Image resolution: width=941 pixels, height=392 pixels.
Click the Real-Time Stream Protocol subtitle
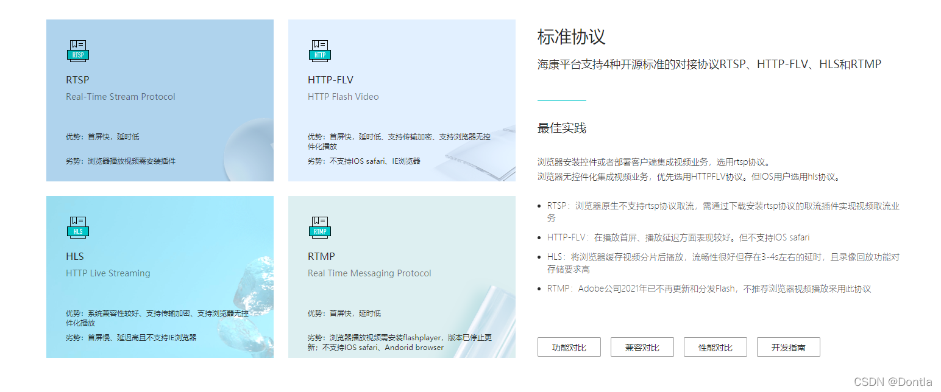(x=120, y=96)
